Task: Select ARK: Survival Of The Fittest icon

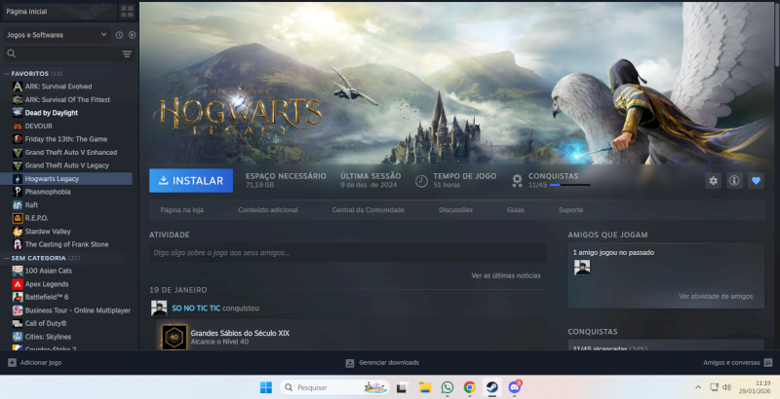Action: pyautogui.click(x=18, y=99)
